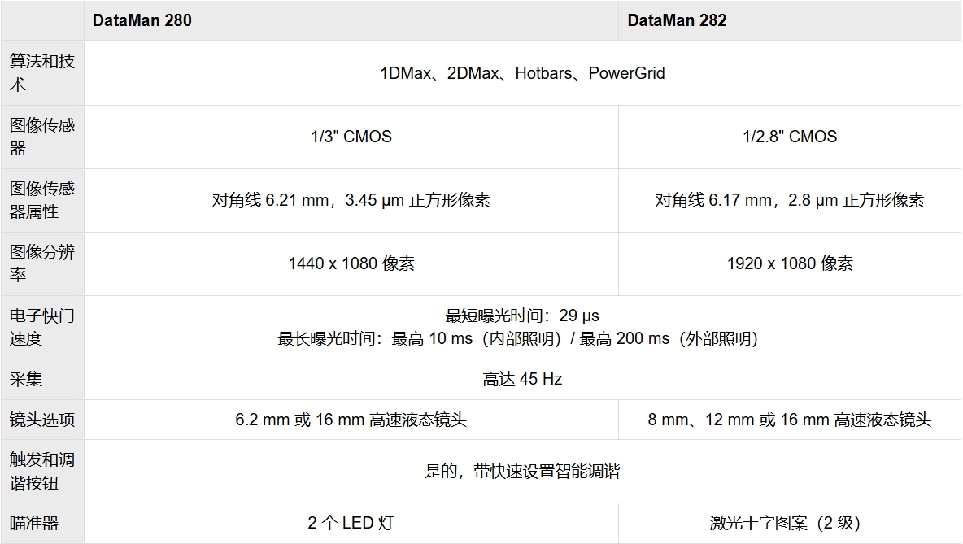This screenshot has height=544, width=963.
Task: Click the 激光十字图案（2 级）cell
Action: click(785, 523)
